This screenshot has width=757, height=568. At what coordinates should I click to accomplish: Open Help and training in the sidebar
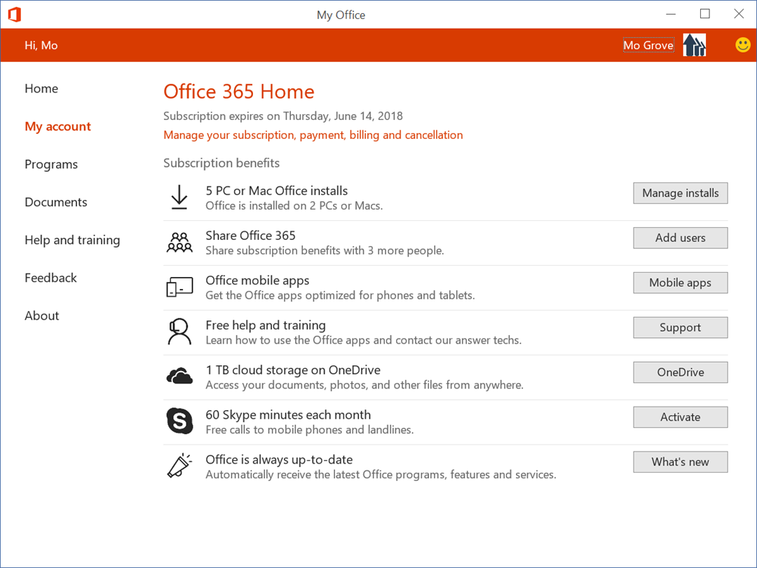point(72,240)
